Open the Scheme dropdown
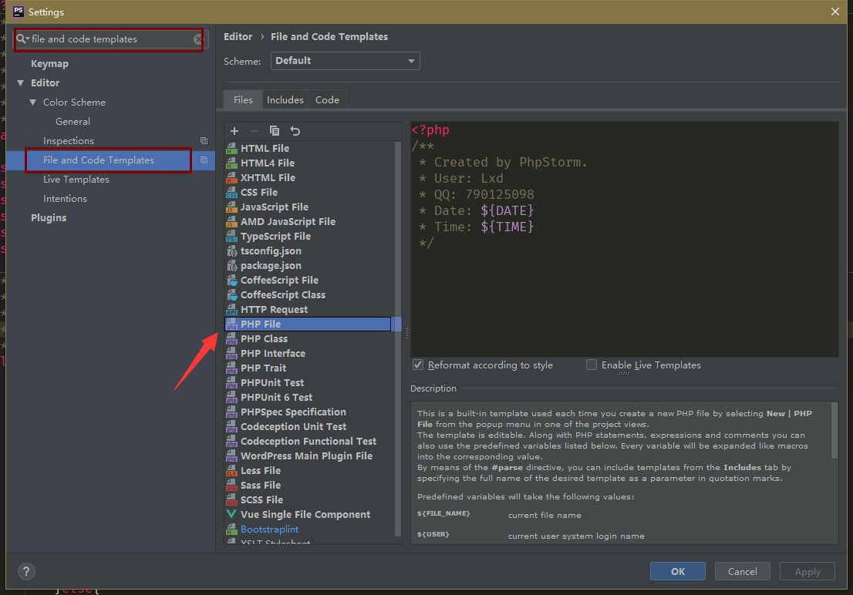The image size is (853, 595). 345,61
